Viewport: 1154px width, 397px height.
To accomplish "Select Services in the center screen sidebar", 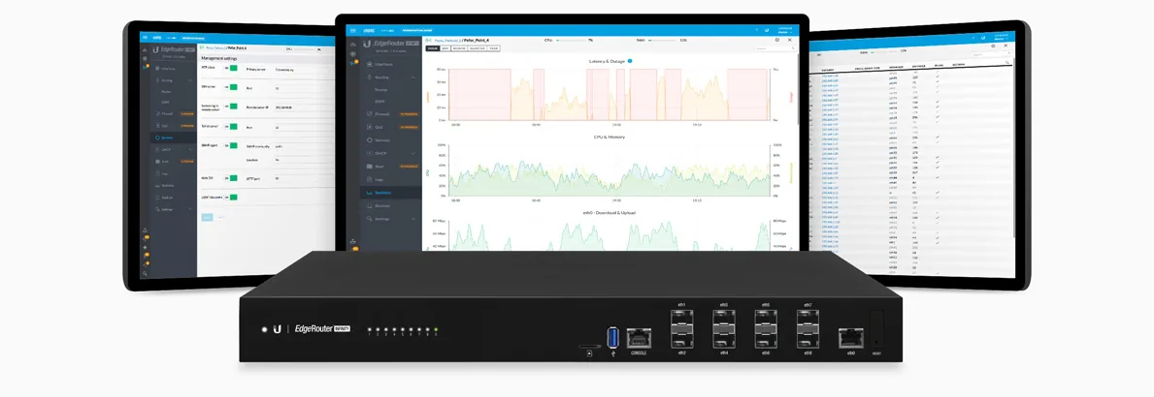I will tap(382, 140).
